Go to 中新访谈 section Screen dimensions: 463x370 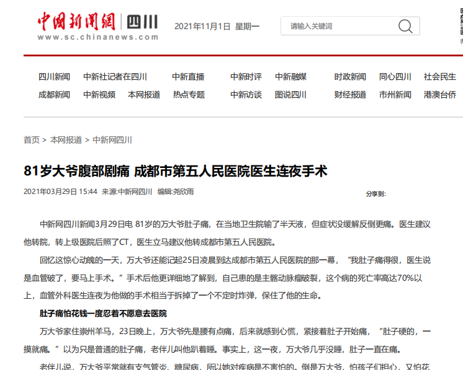pos(246,95)
